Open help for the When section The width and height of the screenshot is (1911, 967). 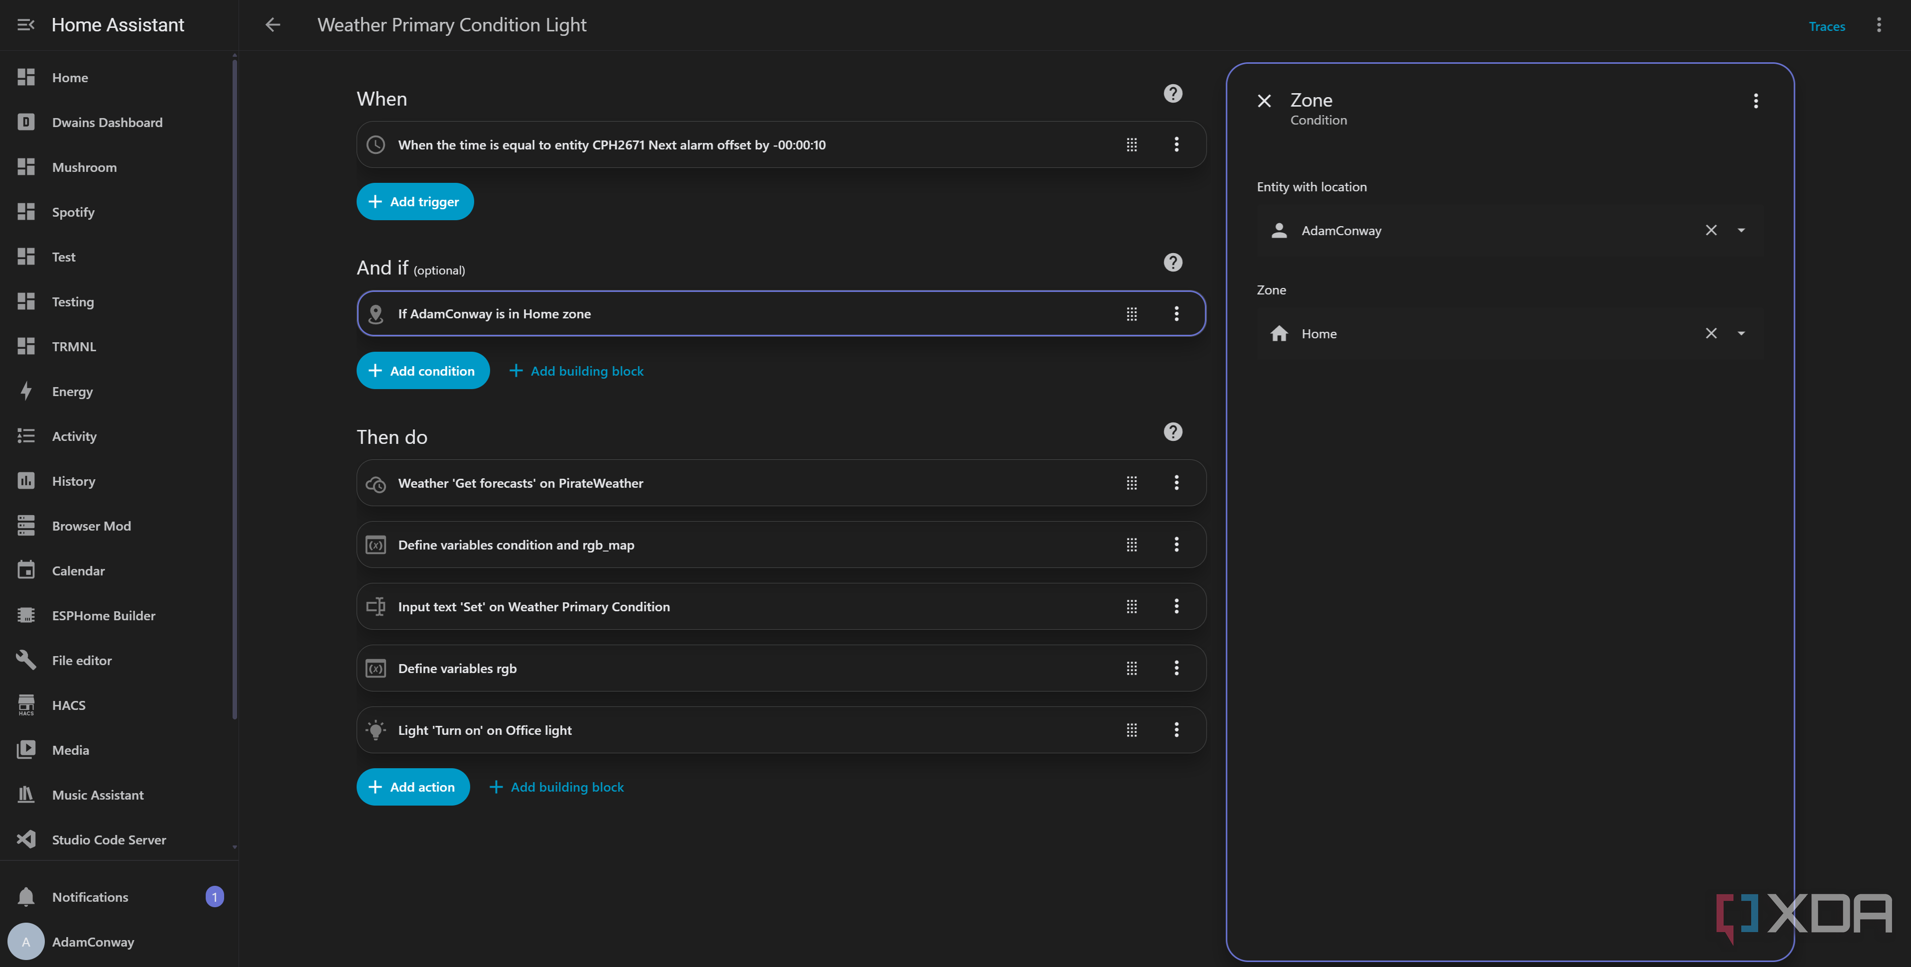pos(1172,94)
